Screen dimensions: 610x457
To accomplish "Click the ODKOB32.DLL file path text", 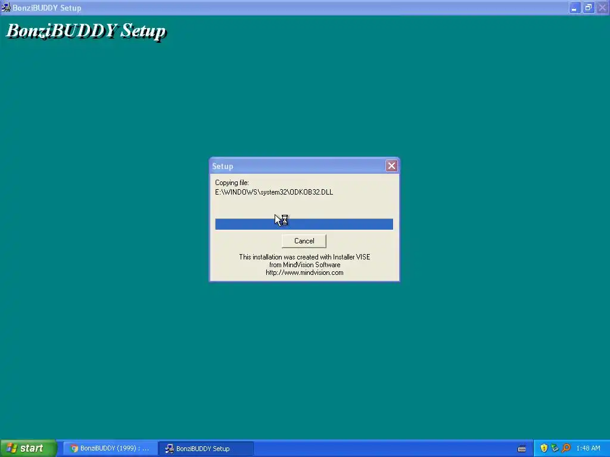I will tap(274, 192).
